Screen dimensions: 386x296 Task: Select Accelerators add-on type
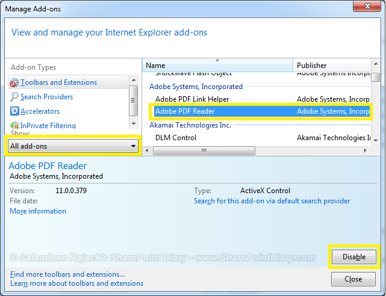(x=40, y=111)
